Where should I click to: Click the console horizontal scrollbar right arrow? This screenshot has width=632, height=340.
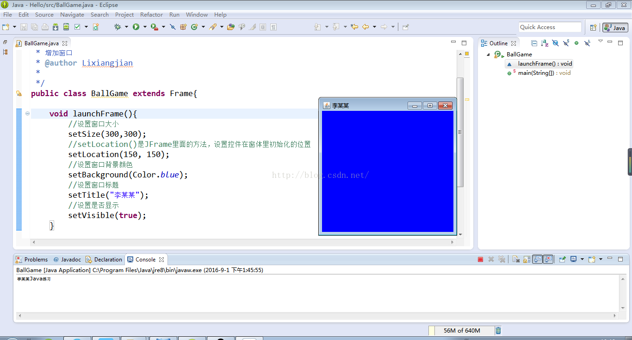[x=615, y=316]
